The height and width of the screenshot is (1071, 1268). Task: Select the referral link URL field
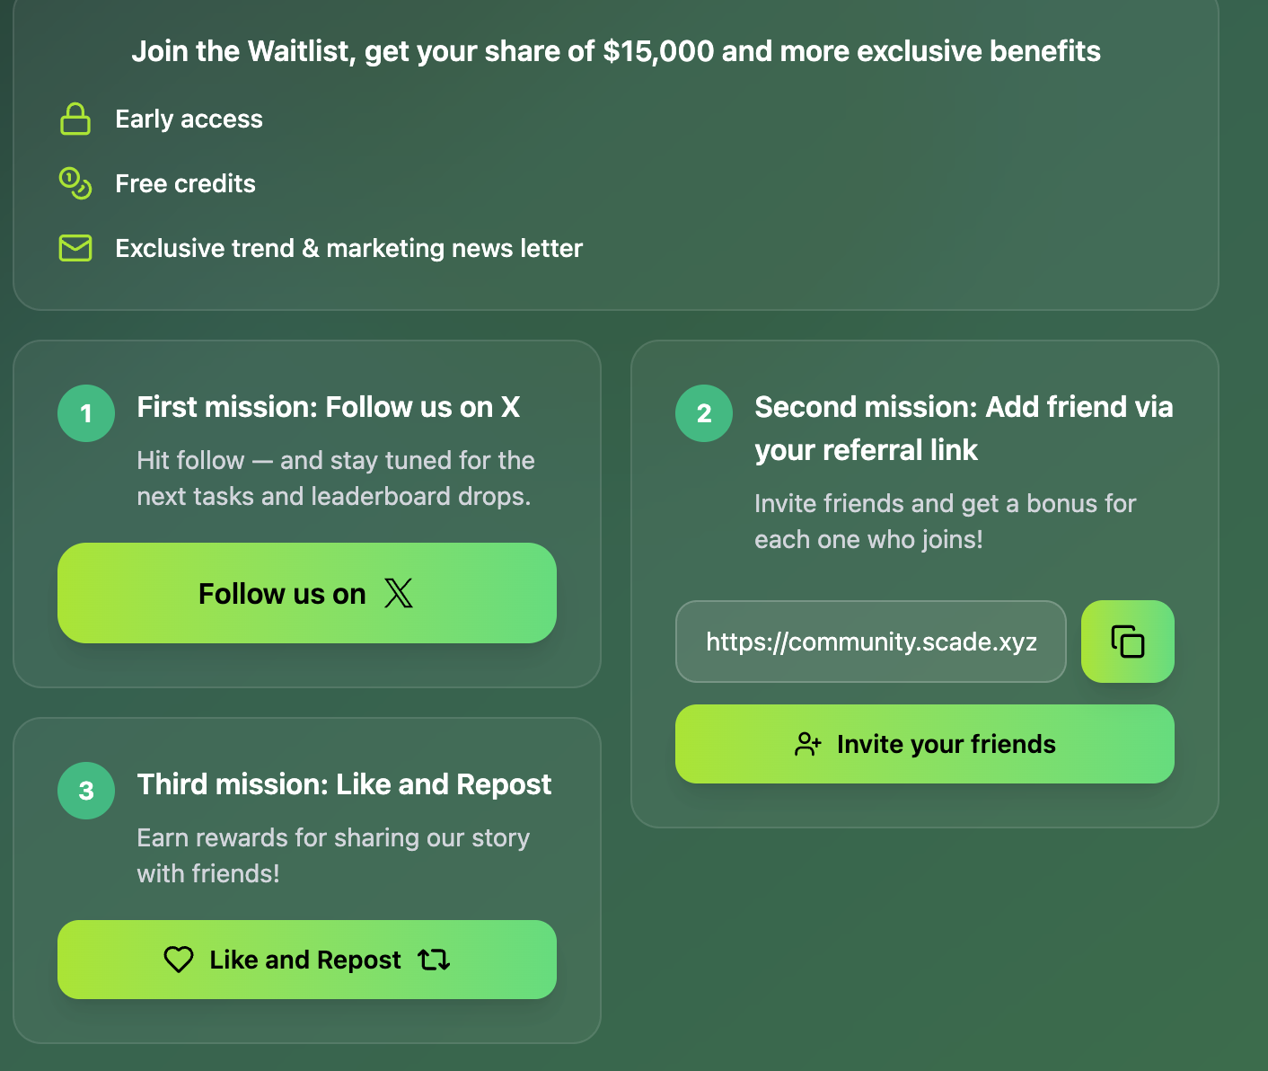pyautogui.click(x=871, y=642)
